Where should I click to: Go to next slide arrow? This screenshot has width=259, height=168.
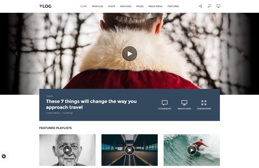[242, 53]
